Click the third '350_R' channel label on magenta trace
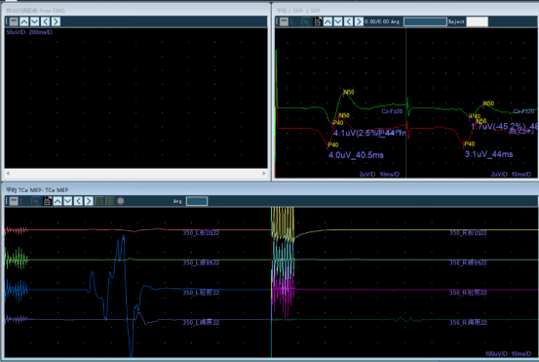Image resolution: width=539 pixels, height=362 pixels. click(x=468, y=293)
